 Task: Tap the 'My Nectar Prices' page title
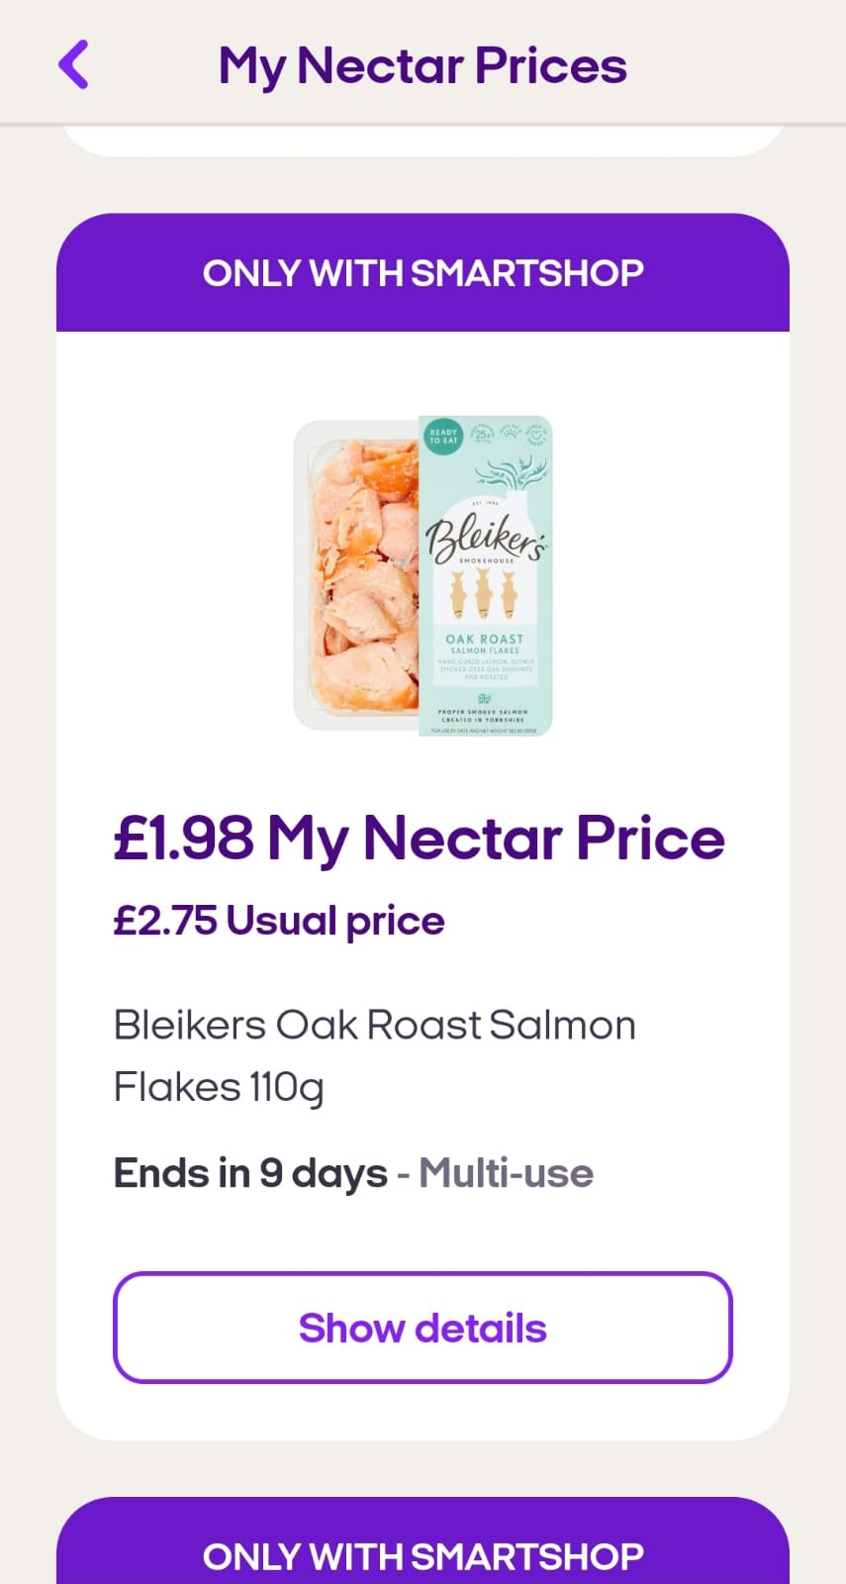[423, 64]
